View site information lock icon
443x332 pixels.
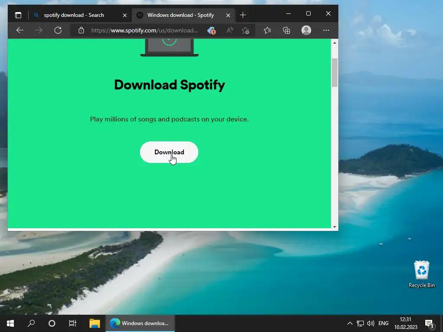81,30
